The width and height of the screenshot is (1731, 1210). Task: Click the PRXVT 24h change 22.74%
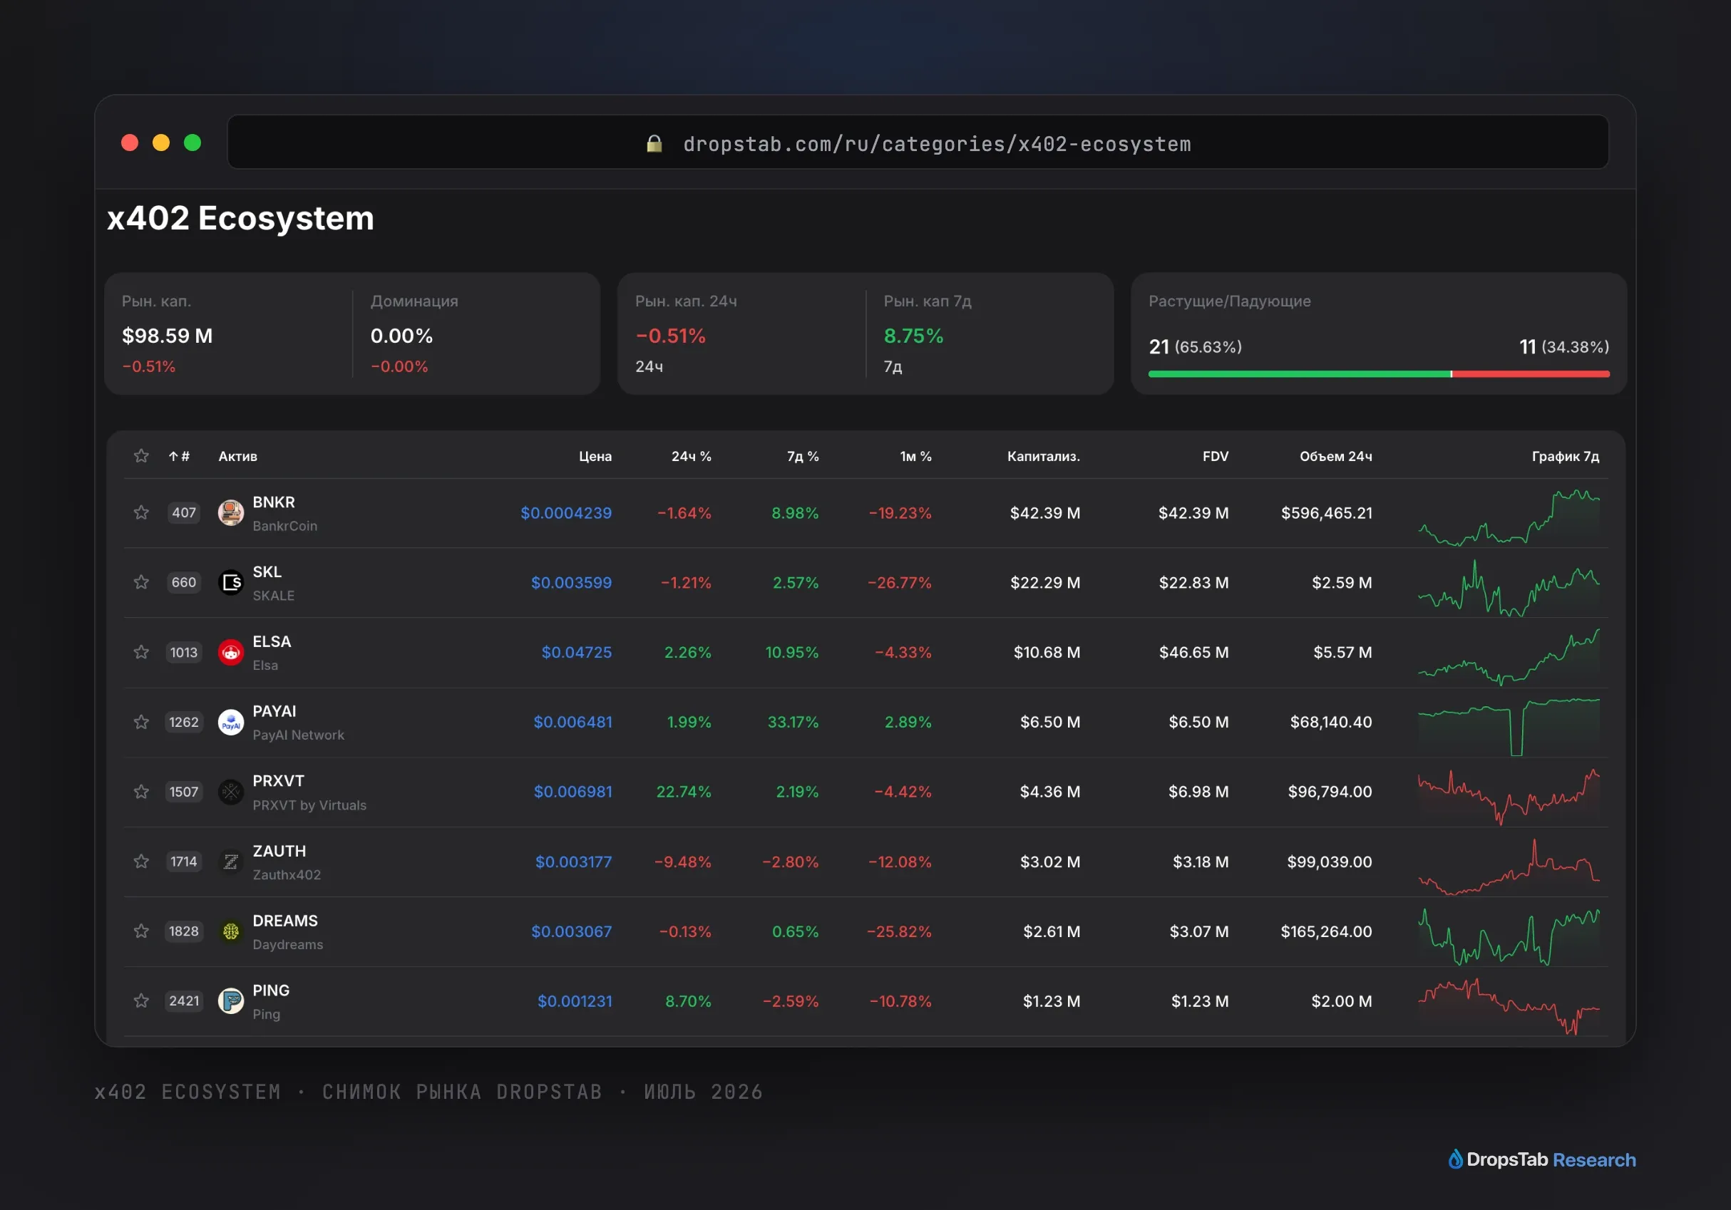coord(684,792)
